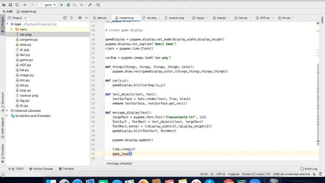Toggle the Favorites side tool window
Image resolution: width=325 pixels, height=183 pixels.
click(x=3, y=154)
